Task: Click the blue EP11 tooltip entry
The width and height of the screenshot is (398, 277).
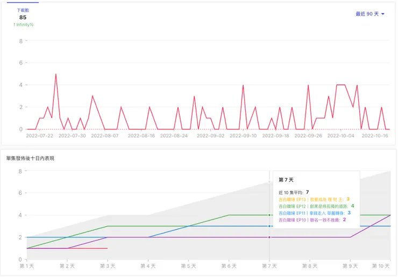Action: [315, 213]
